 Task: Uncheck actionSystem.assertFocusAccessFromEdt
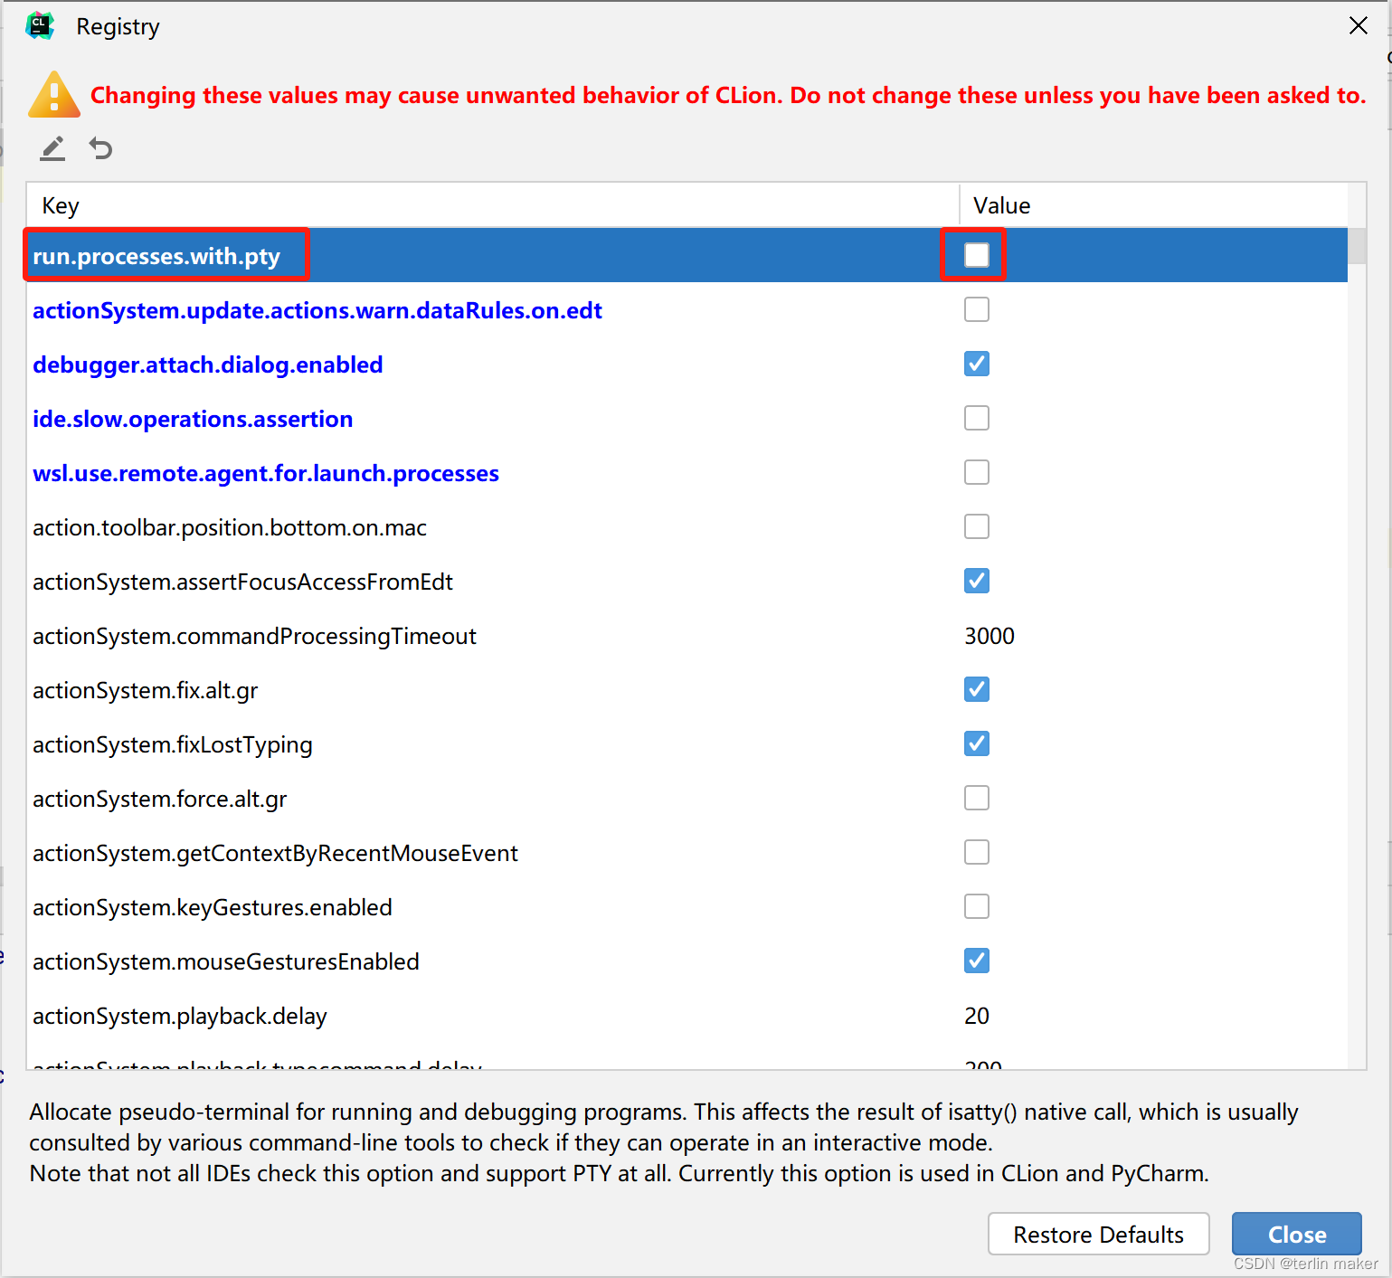(x=977, y=581)
